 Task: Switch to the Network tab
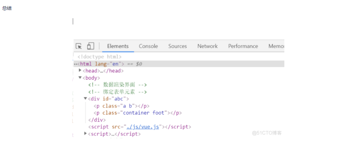(207, 46)
